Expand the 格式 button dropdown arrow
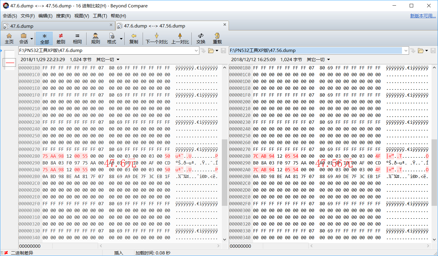 coord(121,39)
